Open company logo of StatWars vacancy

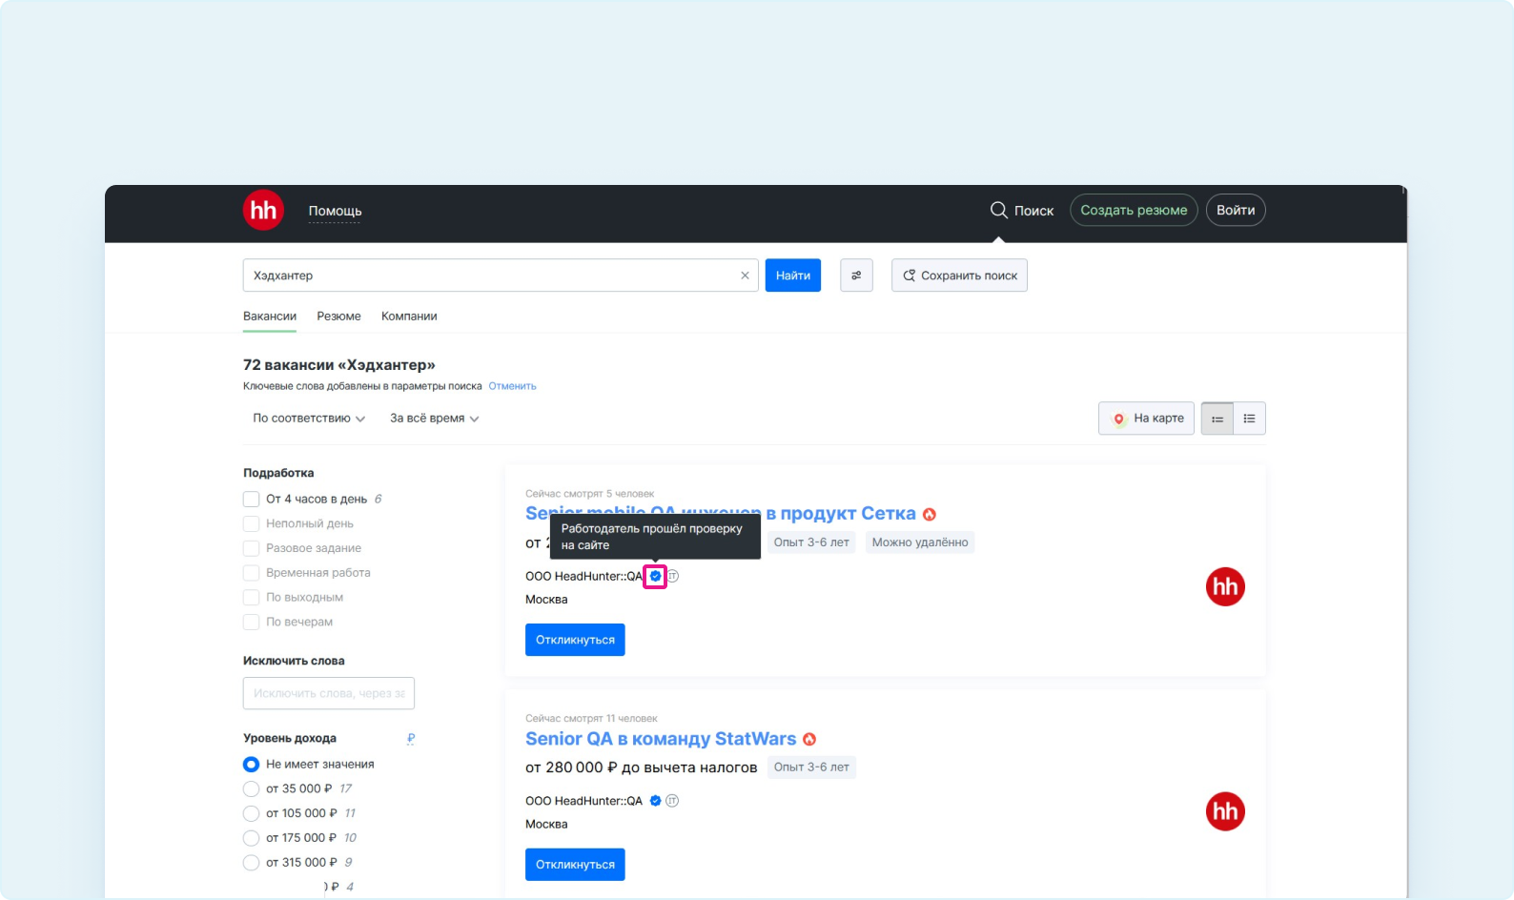(x=1225, y=811)
